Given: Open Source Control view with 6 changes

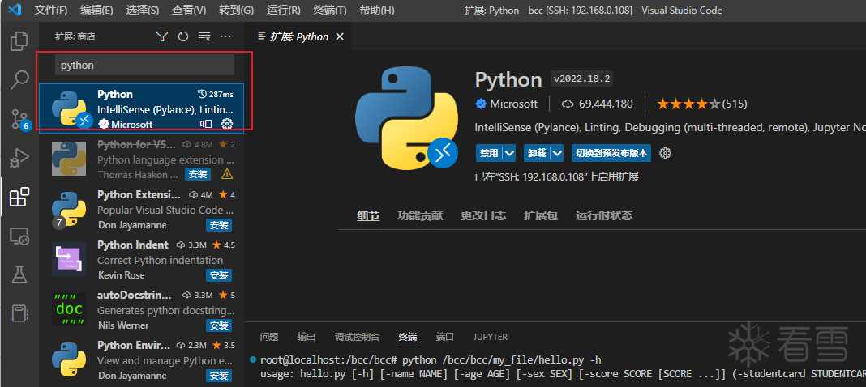Looking at the screenshot, I should click(20, 119).
